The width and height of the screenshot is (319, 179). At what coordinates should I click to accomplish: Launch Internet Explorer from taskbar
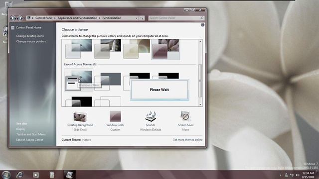click(20, 175)
